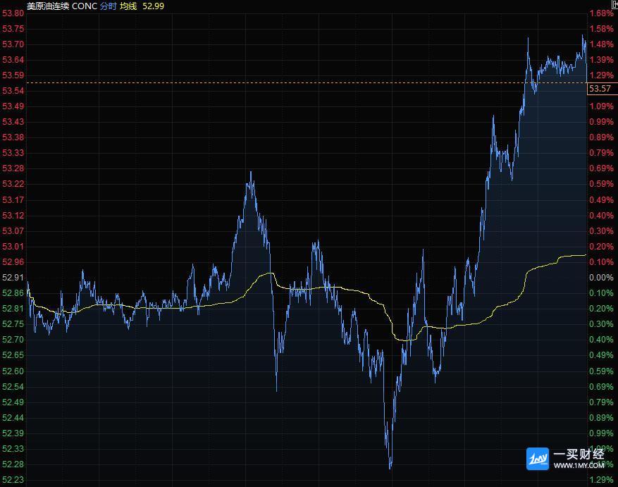This screenshot has width=618, height=487.
Task: Click the yellow 均线 average line label
Action: (128, 6)
